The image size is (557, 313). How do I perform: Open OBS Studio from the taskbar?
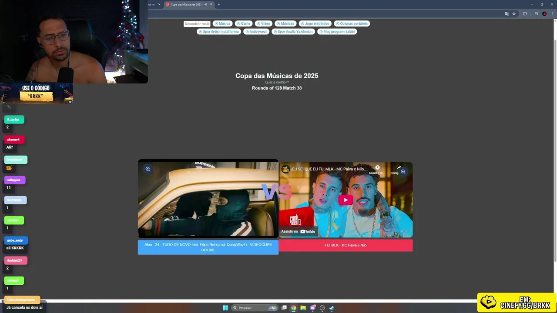[x=322, y=308]
